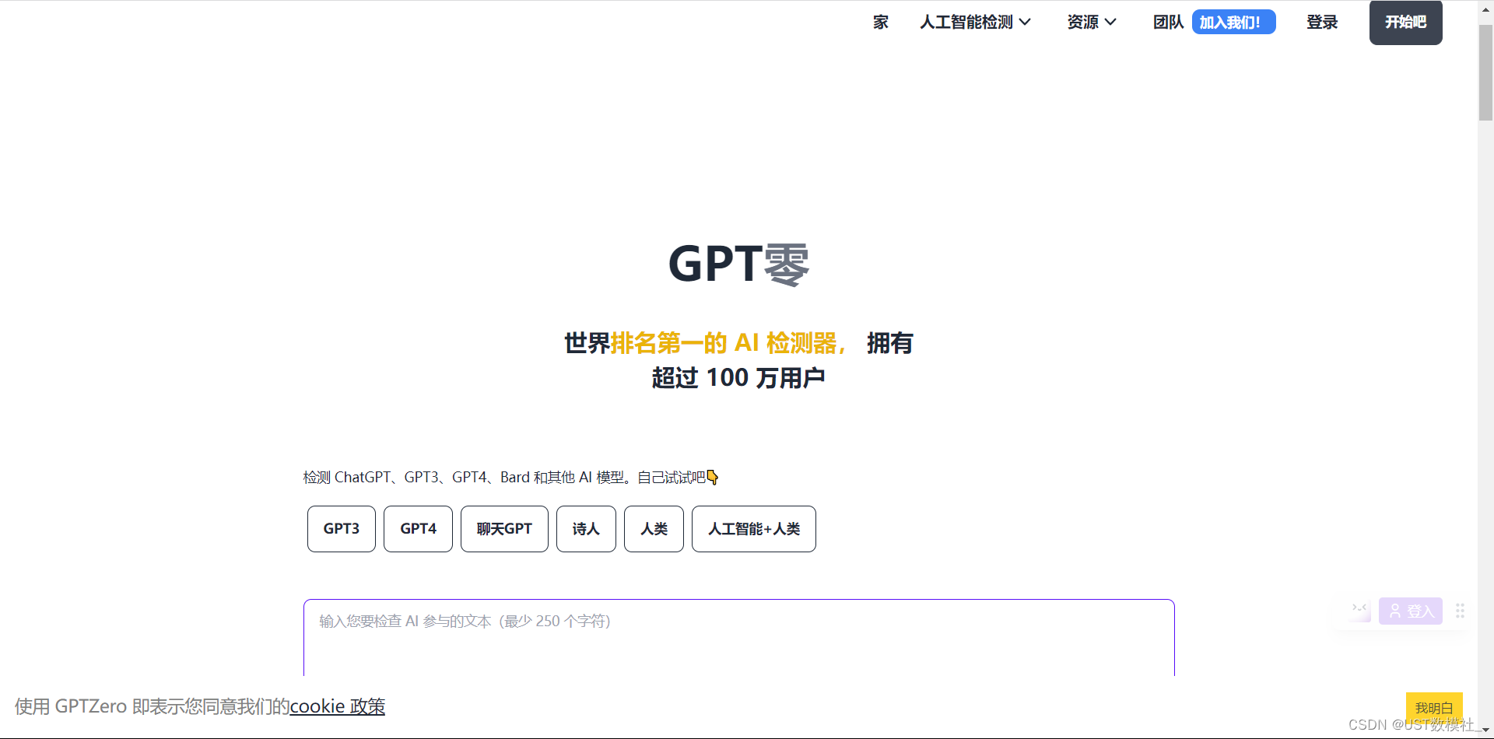
Task: Open the 团队 menu item
Action: (x=1168, y=23)
